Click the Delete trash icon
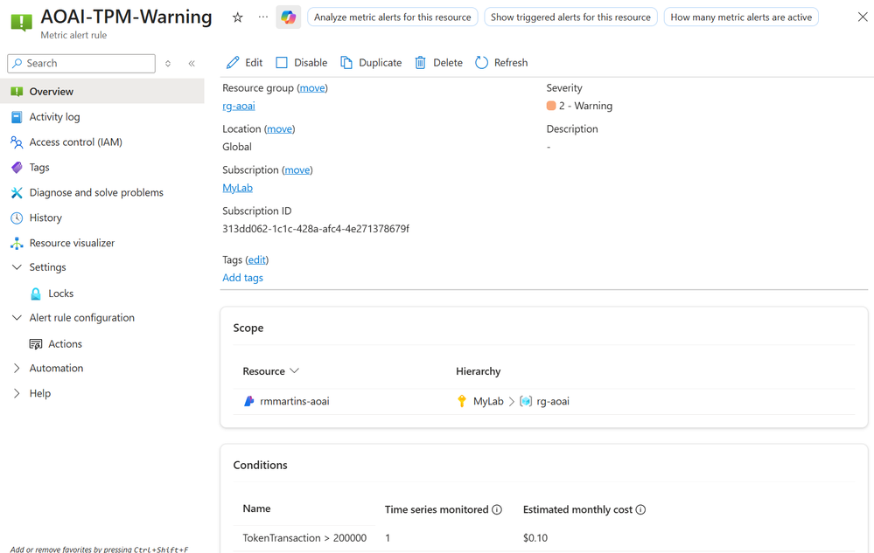 420,63
